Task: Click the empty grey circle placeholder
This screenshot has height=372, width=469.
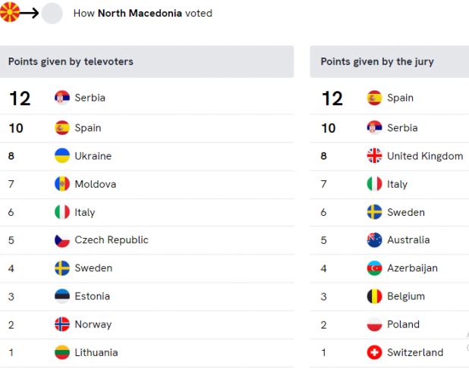Action: click(52, 13)
